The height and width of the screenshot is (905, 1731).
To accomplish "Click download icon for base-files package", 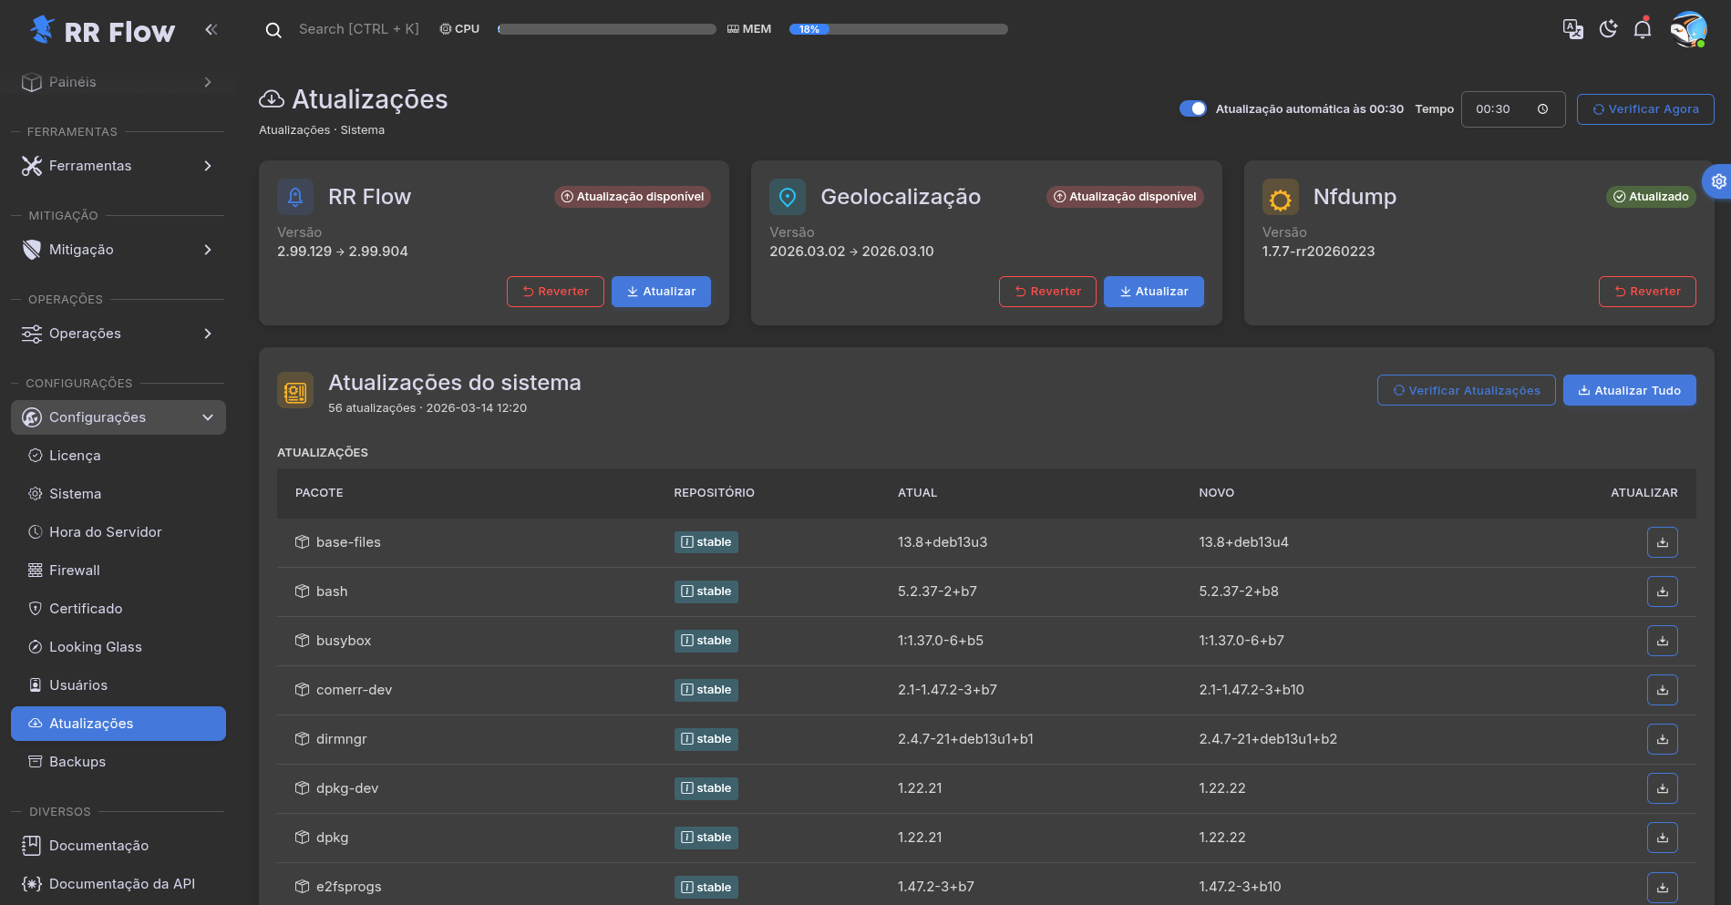I will pyautogui.click(x=1662, y=542).
